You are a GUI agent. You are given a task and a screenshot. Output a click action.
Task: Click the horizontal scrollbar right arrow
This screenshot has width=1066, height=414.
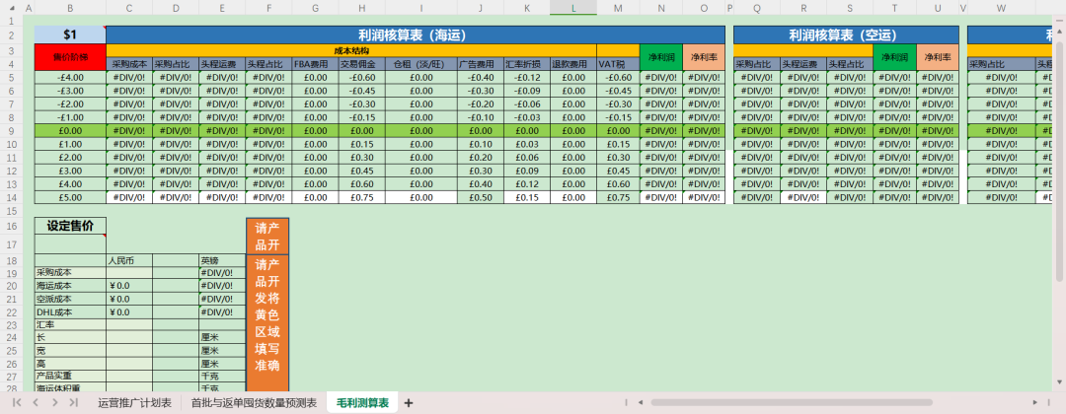(x=1035, y=402)
